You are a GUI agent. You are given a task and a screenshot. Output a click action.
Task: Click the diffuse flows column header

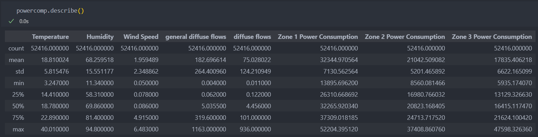(252, 37)
